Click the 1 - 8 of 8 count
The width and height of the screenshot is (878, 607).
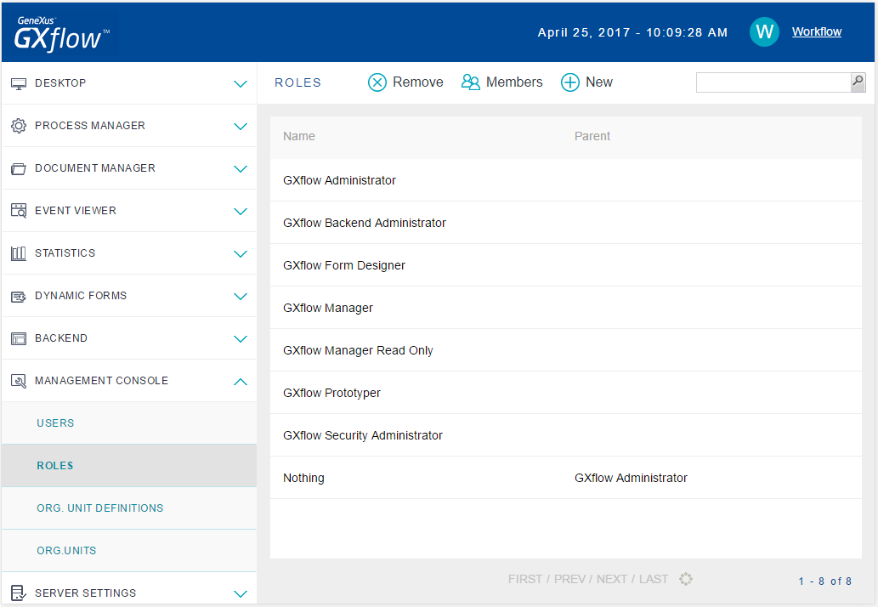[824, 581]
